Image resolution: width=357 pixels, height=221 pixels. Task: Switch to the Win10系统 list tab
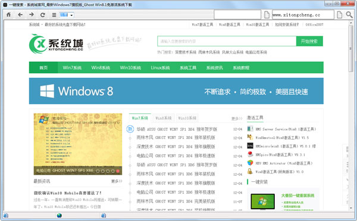187,118
